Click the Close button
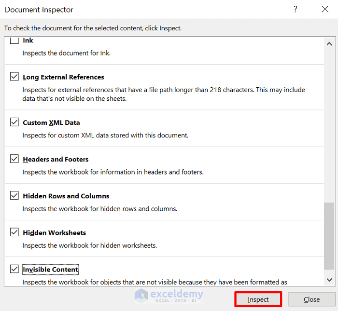 311,299
